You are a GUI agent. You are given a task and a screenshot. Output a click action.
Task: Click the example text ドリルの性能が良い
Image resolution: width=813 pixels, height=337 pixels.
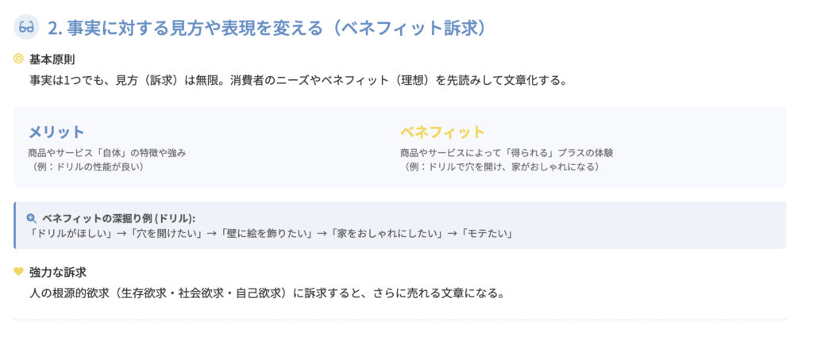point(89,167)
